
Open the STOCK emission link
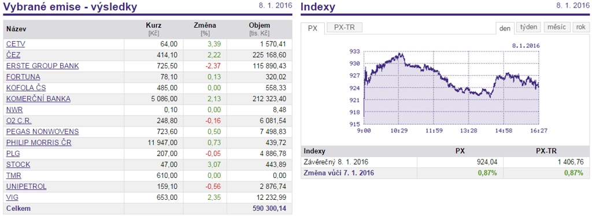pos(18,165)
